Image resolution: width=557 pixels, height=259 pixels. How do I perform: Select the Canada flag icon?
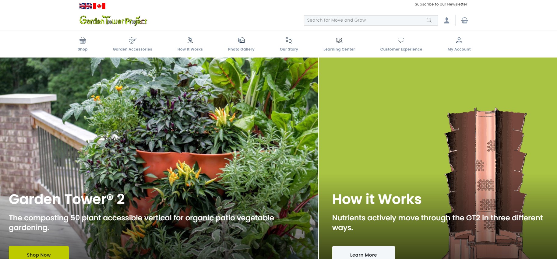[x=99, y=6]
